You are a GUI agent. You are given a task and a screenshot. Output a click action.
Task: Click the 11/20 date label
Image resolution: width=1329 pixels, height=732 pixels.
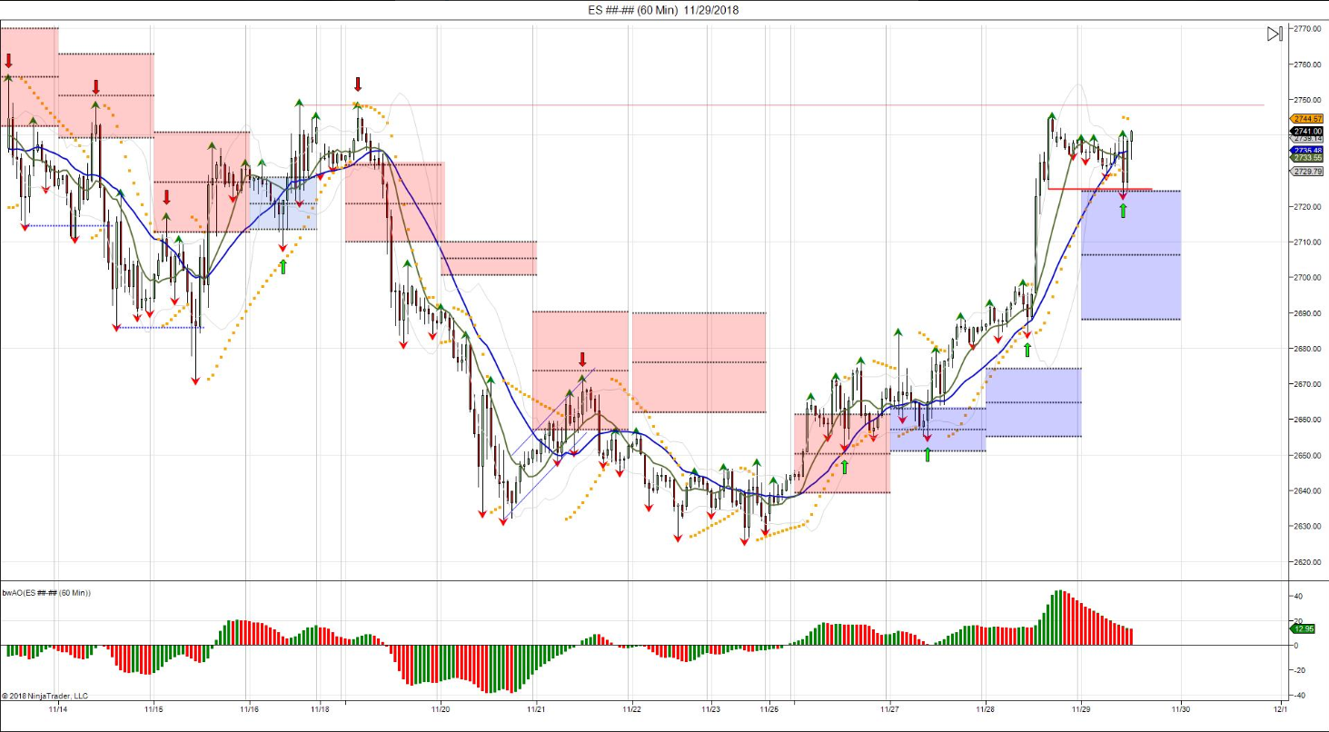[441, 708]
